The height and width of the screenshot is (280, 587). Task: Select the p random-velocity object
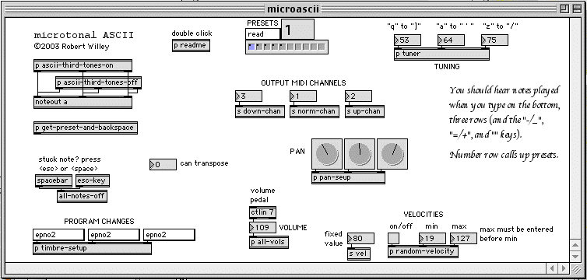point(423,252)
